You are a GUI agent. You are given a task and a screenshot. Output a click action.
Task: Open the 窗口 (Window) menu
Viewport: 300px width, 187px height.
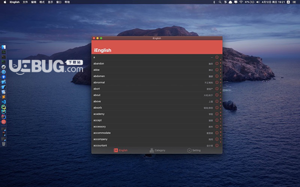coord(59,2)
